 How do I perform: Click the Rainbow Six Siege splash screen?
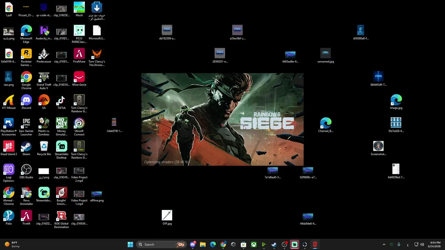click(x=222, y=119)
